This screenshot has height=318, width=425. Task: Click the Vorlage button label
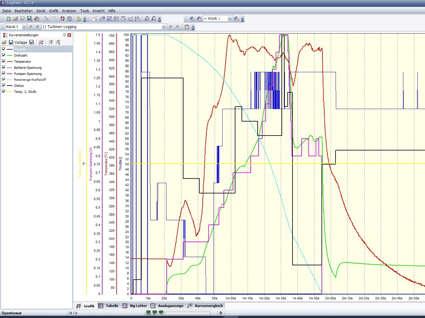click(21, 42)
